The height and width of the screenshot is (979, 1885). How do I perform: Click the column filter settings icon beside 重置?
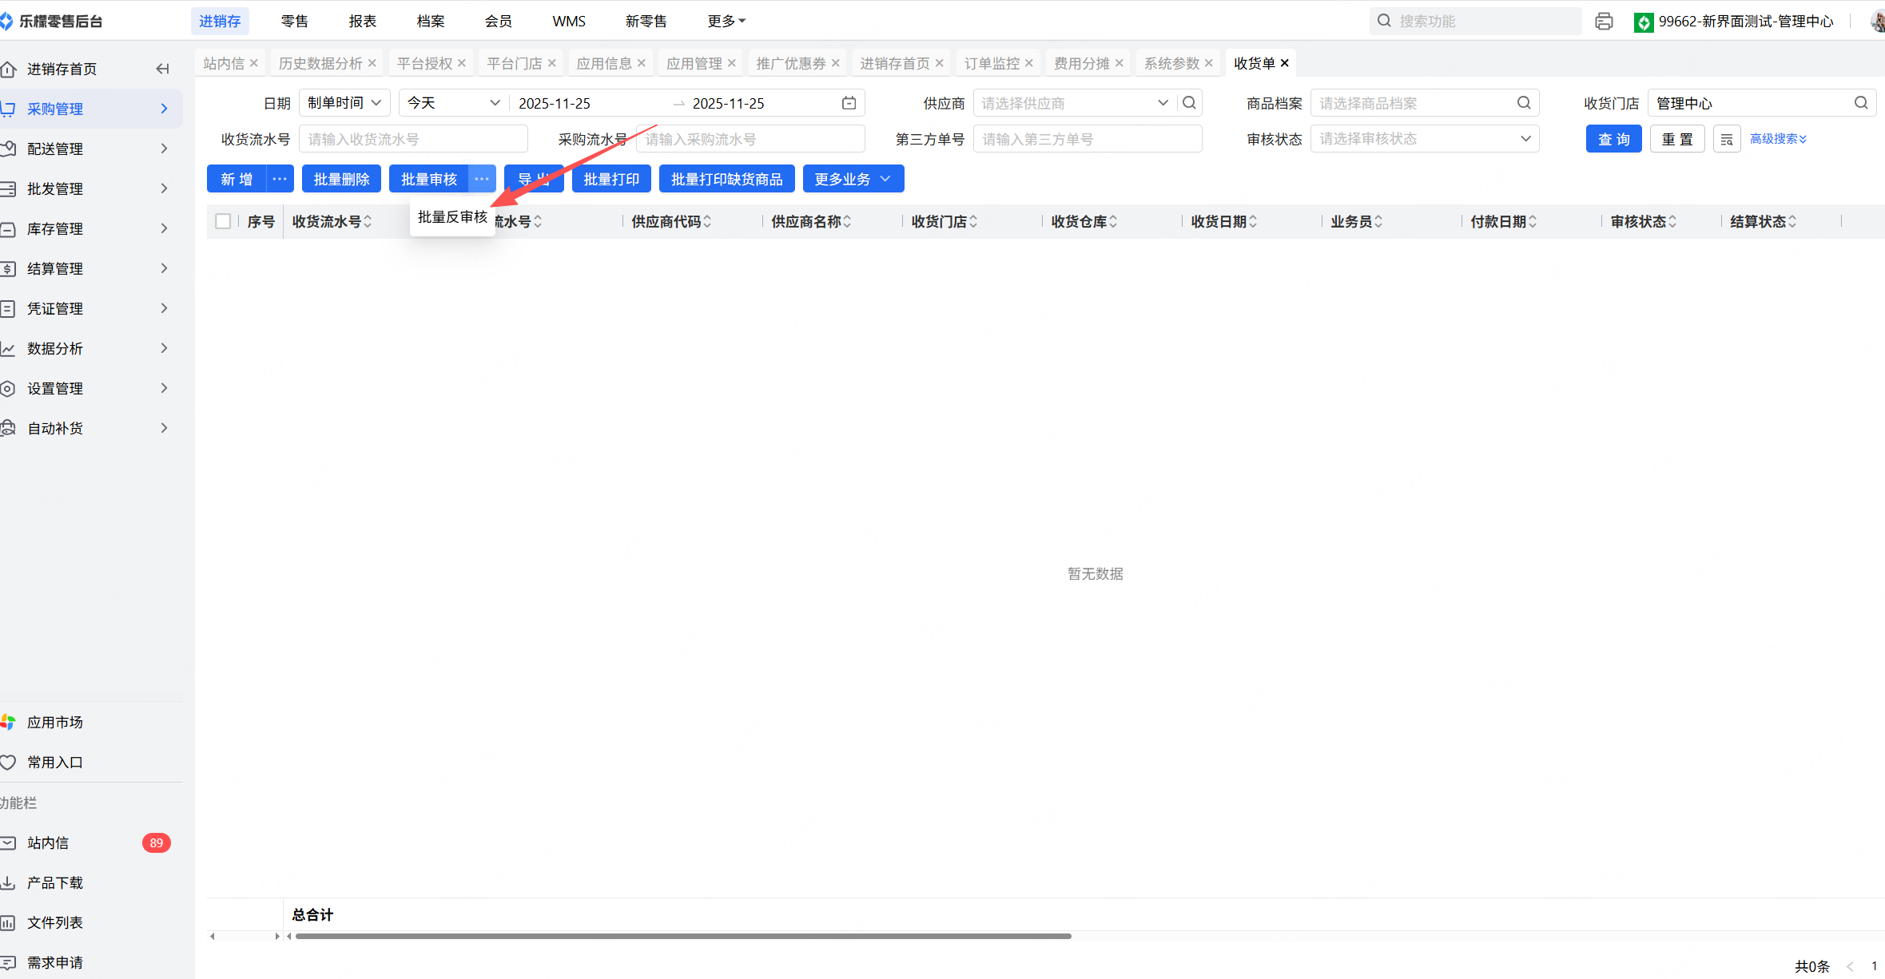coord(1726,139)
